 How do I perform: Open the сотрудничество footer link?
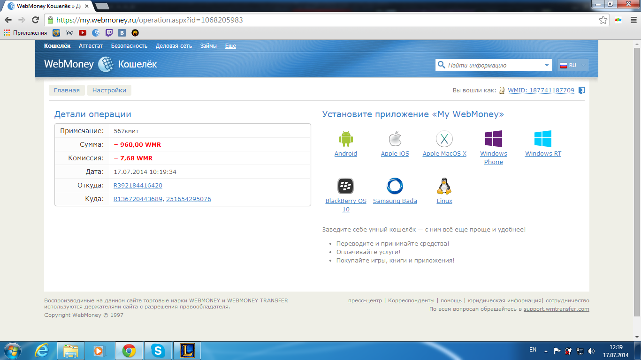(x=567, y=301)
